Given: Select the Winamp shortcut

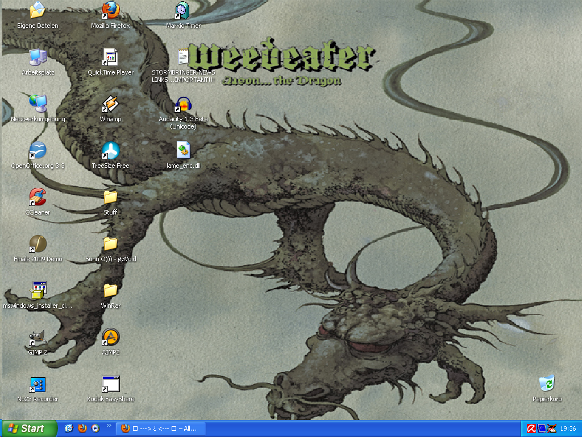Looking at the screenshot, I should pyautogui.click(x=110, y=104).
